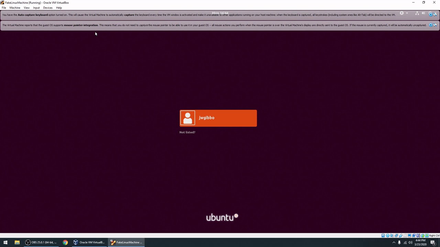The image size is (440, 247).
Task: Click the mouse integration indicator icon
Action: click(422, 235)
